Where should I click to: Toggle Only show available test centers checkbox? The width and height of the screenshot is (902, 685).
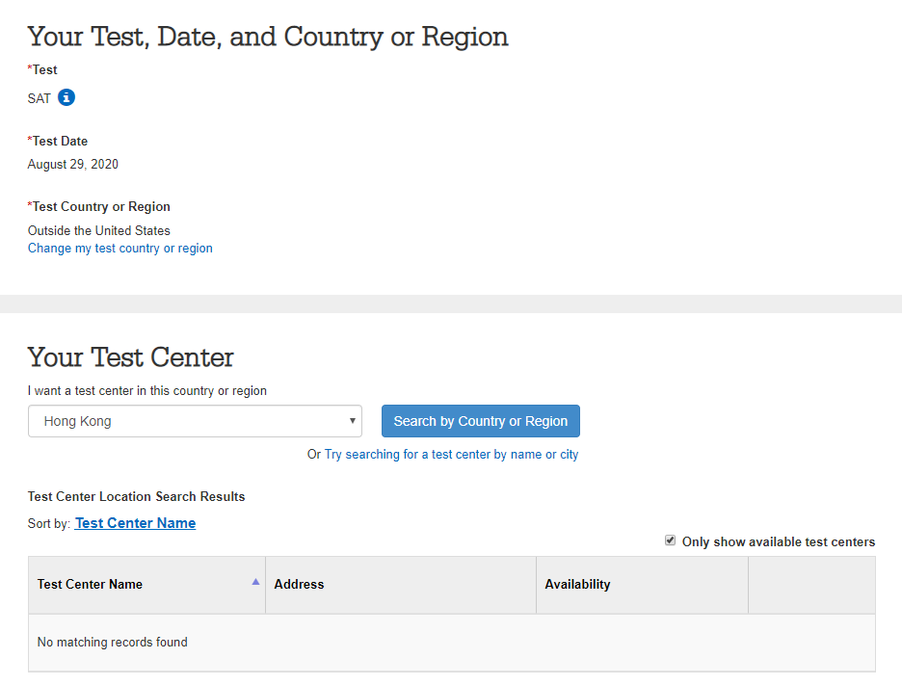tap(670, 540)
